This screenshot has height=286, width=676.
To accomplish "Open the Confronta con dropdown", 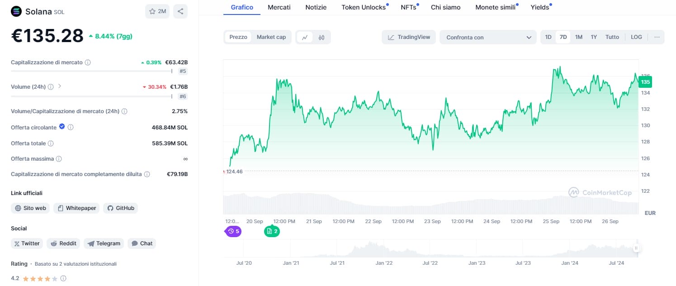I will (x=488, y=38).
